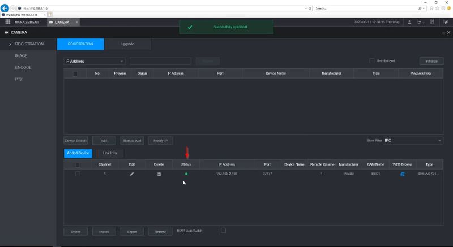453x247 pixels.
Task: Click the 192.168.2.197 IP address cell
Action: coord(227,174)
